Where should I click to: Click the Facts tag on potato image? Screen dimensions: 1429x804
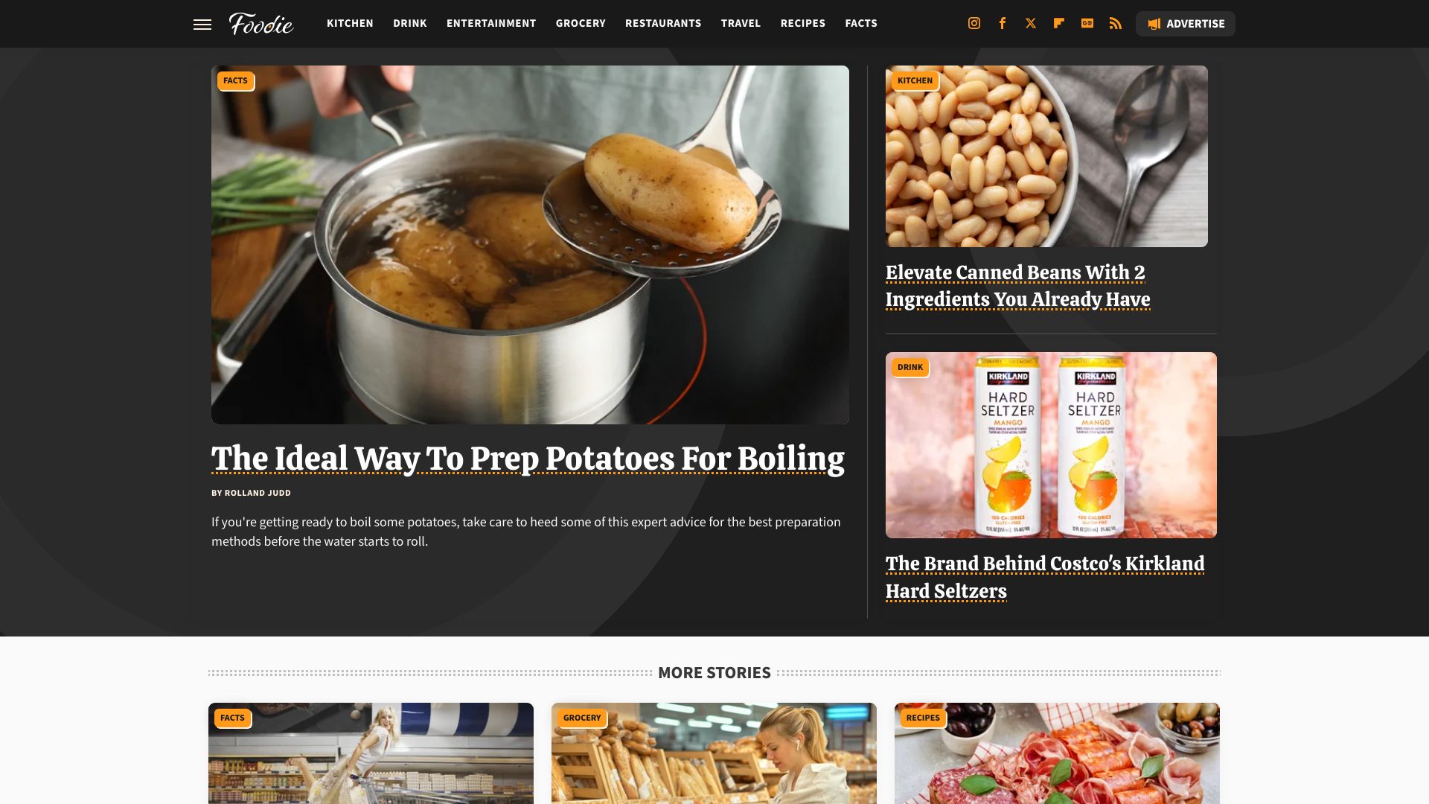[236, 80]
